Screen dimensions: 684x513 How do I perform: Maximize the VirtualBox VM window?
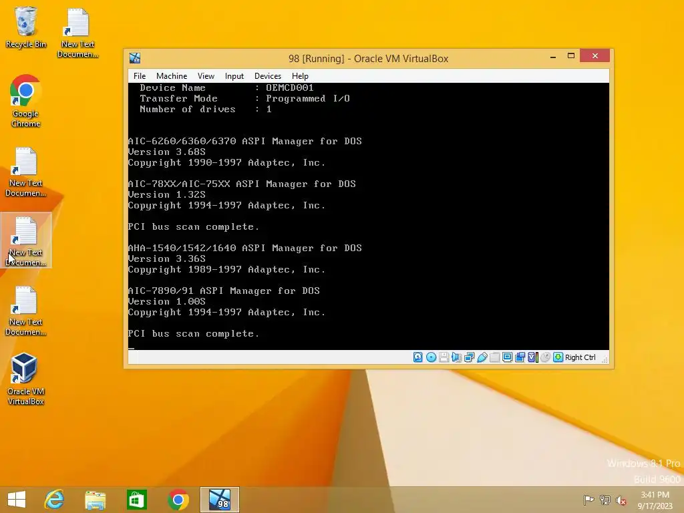(570, 56)
